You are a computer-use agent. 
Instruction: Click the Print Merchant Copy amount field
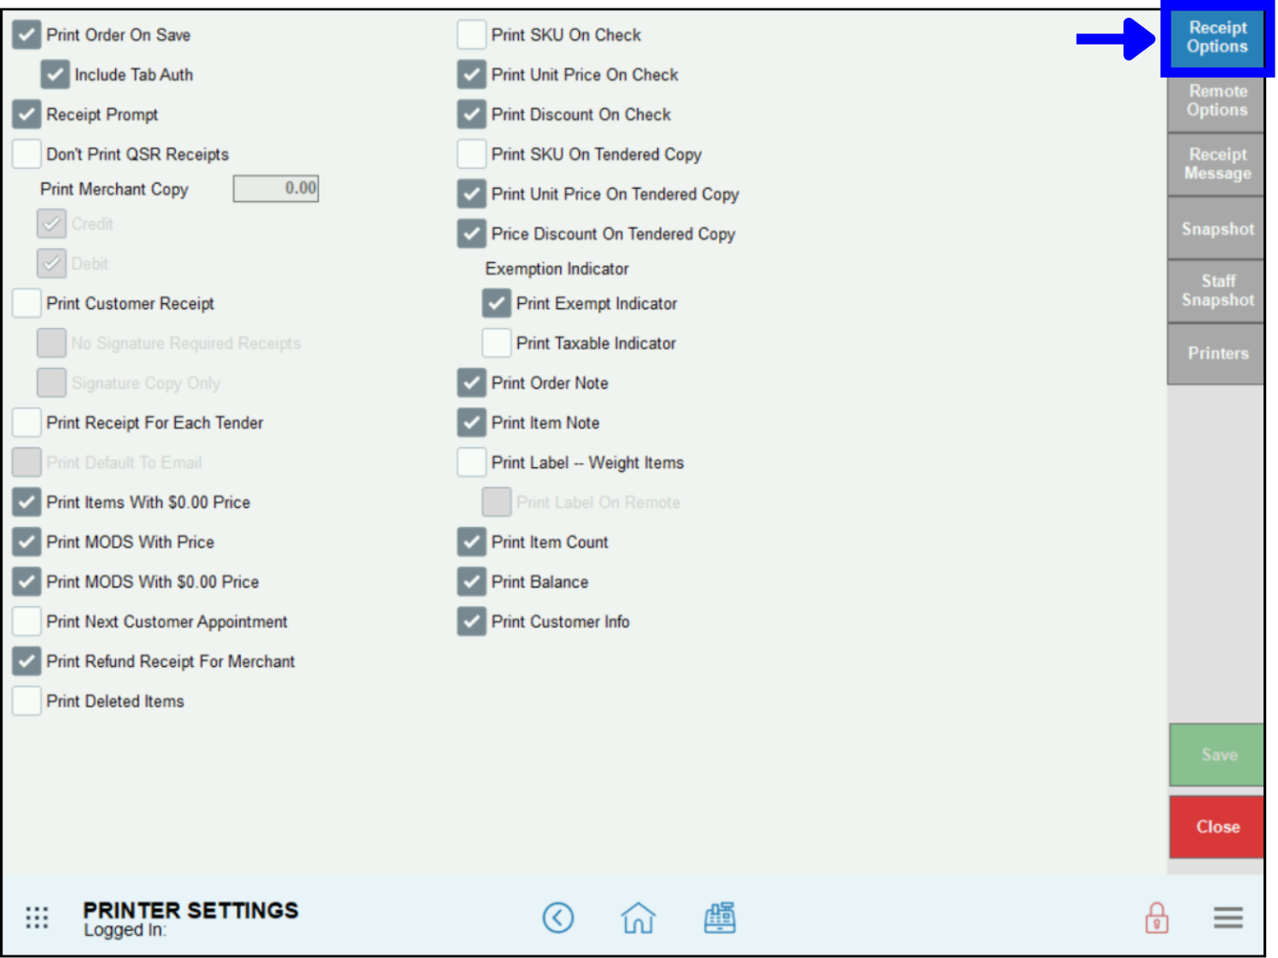coord(275,188)
